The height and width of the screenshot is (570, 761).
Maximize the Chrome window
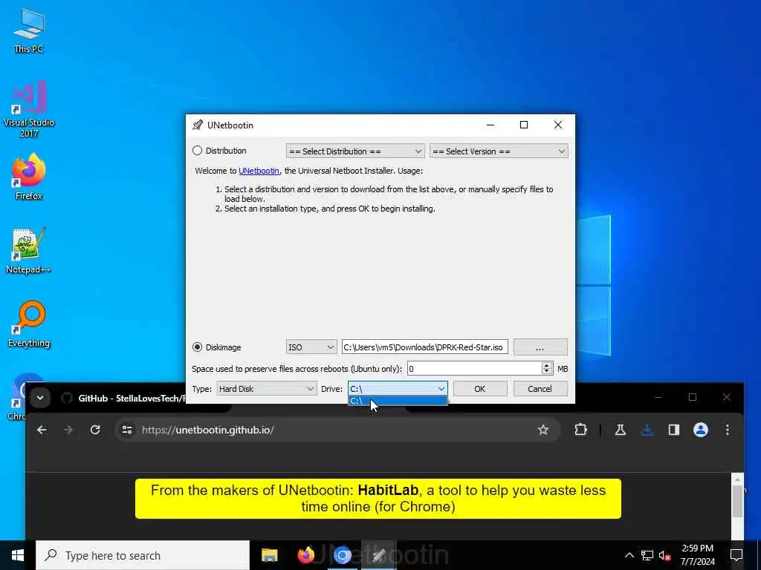(x=693, y=398)
